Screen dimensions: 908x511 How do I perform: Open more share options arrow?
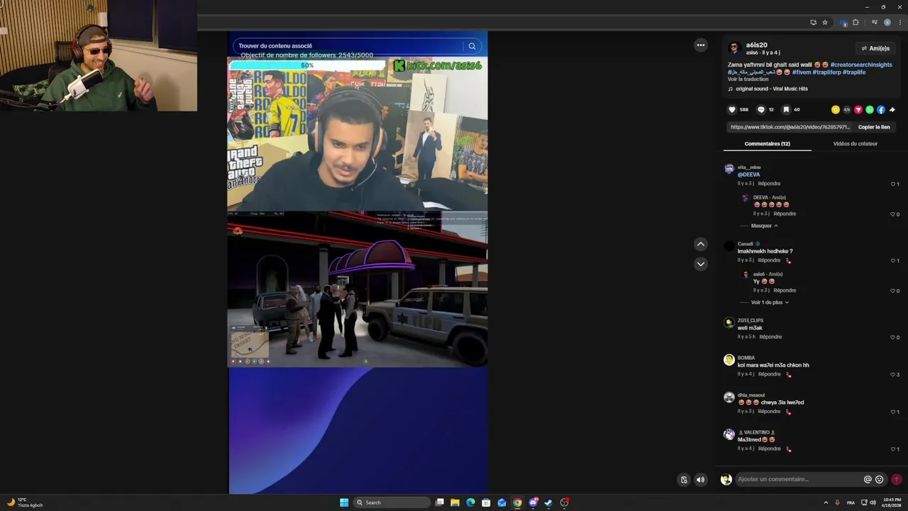(x=892, y=110)
